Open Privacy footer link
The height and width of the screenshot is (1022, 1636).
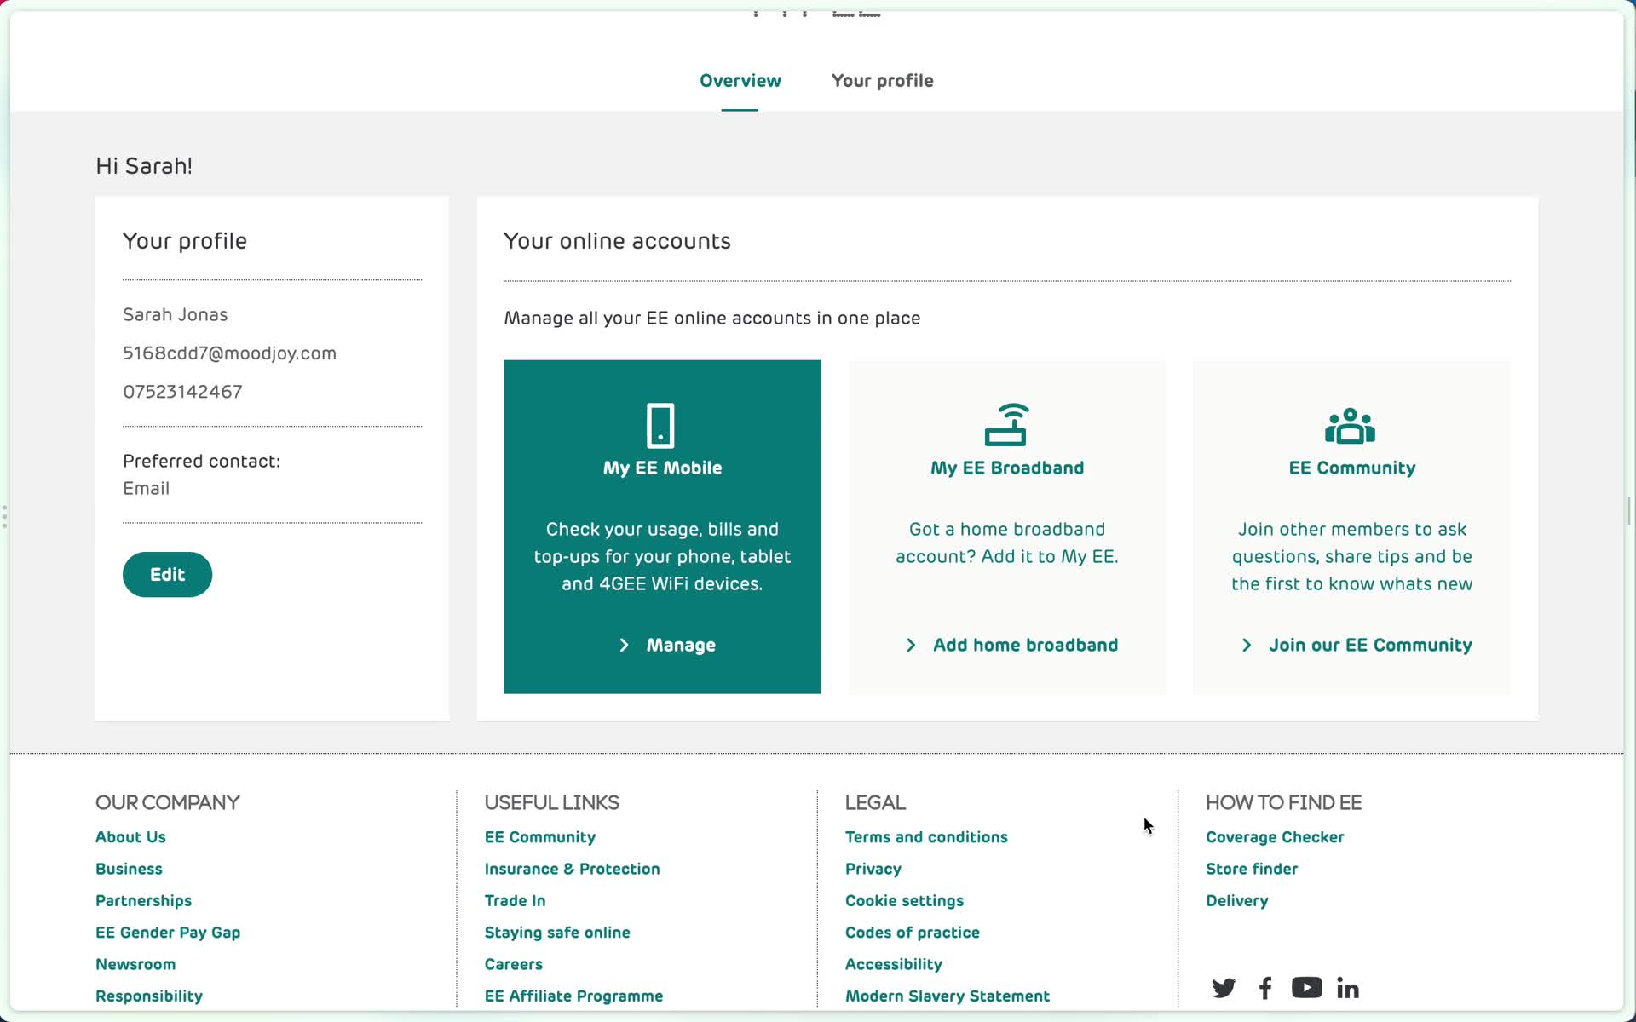(x=873, y=869)
